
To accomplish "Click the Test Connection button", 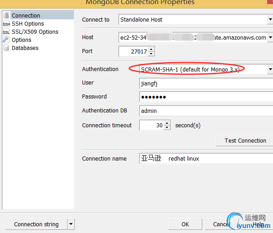I will [x=245, y=140].
